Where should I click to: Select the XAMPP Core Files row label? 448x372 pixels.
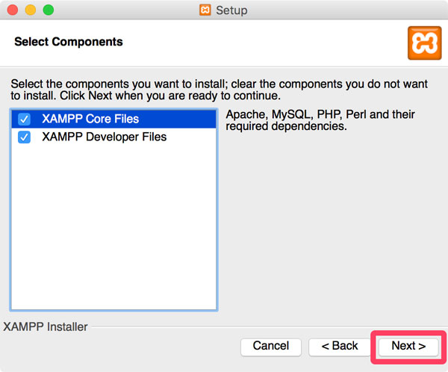[90, 119]
